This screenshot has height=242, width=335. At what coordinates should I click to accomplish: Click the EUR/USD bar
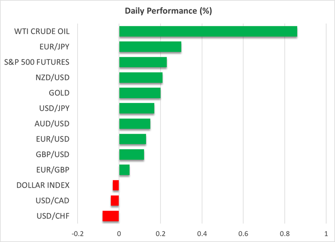coord(132,139)
